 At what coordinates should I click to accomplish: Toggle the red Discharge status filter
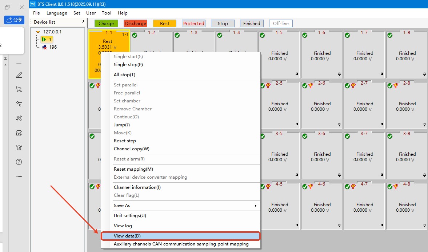click(135, 24)
